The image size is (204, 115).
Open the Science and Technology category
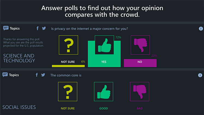point(19,58)
